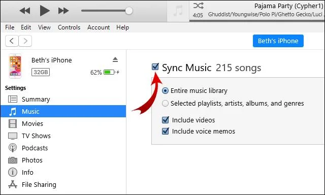Click the album art music note placeholder
325x195 pixels.
(178, 11)
